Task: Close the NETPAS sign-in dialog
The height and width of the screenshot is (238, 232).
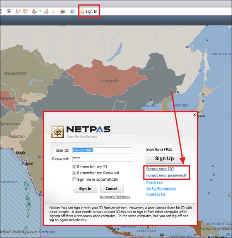Action: pos(194,115)
